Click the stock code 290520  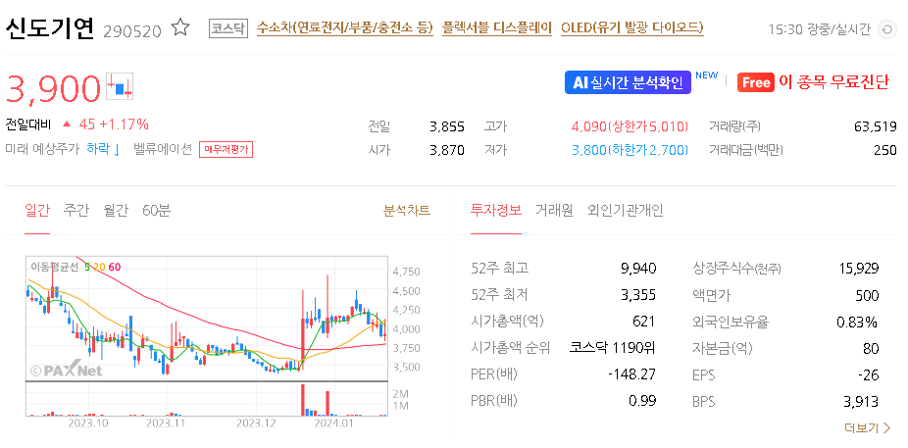[132, 30]
